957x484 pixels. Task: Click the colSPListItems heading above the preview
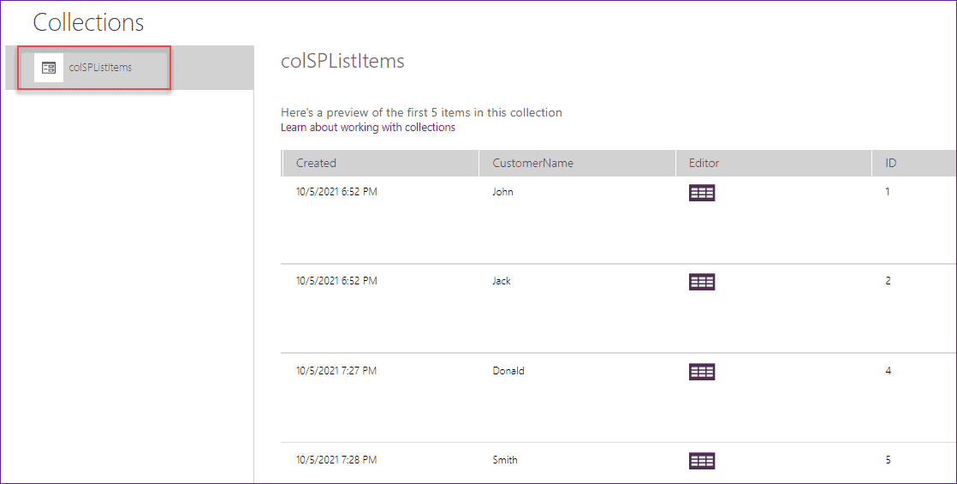(342, 61)
